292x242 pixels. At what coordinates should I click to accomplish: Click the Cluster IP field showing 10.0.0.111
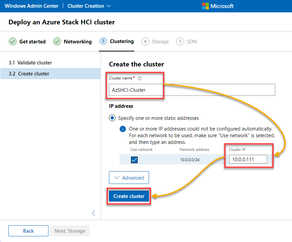coord(248,160)
